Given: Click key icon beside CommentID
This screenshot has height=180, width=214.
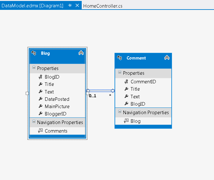Looking at the screenshot, I should 126,82.
